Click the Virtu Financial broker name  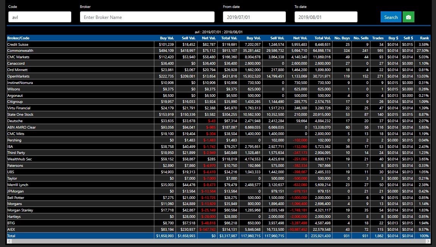tap(19, 108)
